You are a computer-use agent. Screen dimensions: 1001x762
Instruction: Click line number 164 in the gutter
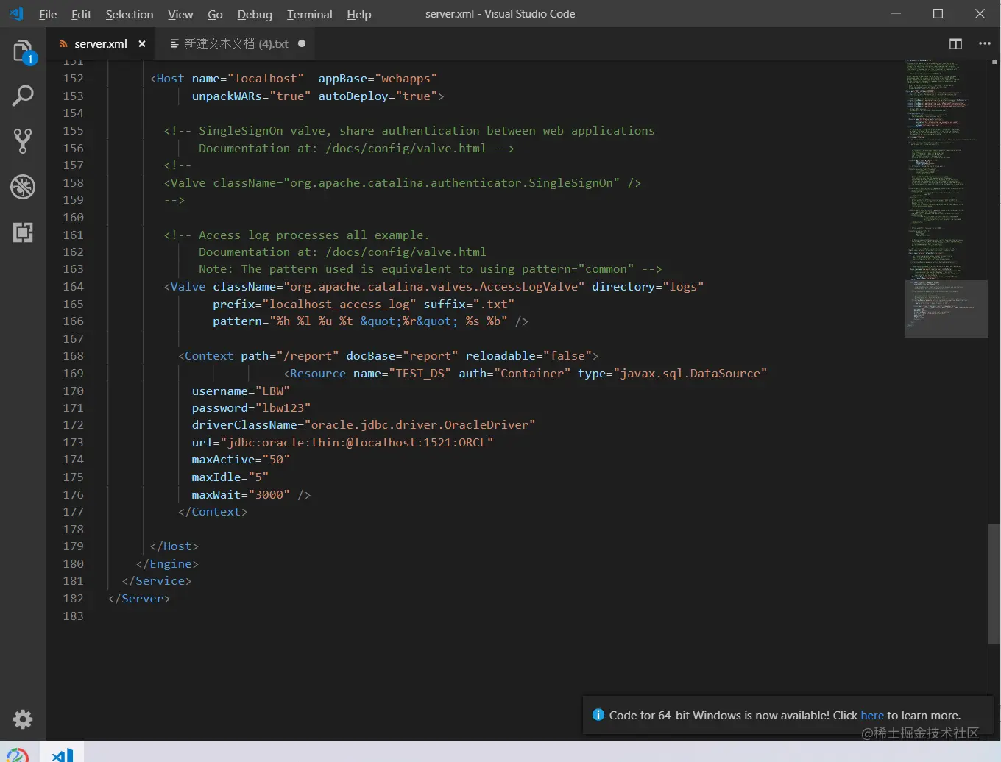tap(73, 287)
